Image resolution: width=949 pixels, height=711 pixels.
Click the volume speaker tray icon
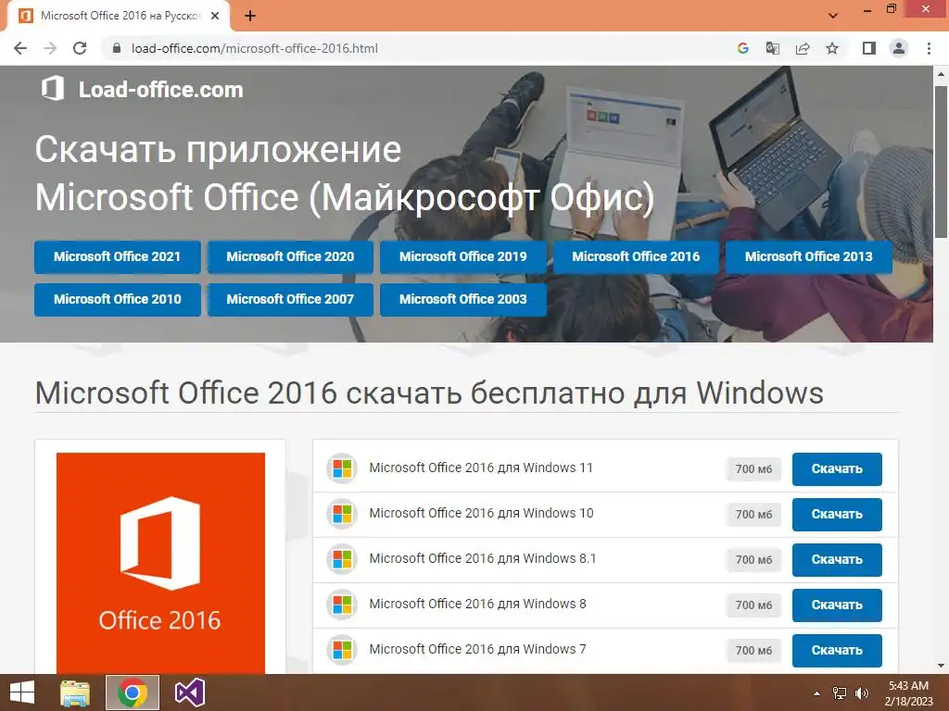pos(861,693)
